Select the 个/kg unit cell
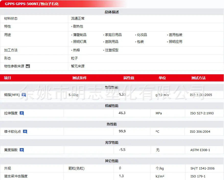This screenshot has height=180, width=224. pos(160,169)
